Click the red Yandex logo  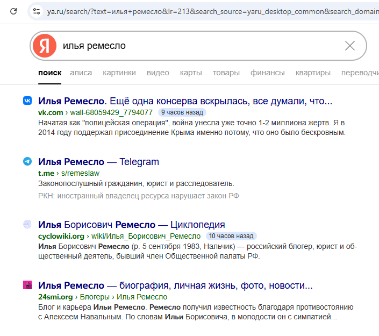click(x=45, y=46)
